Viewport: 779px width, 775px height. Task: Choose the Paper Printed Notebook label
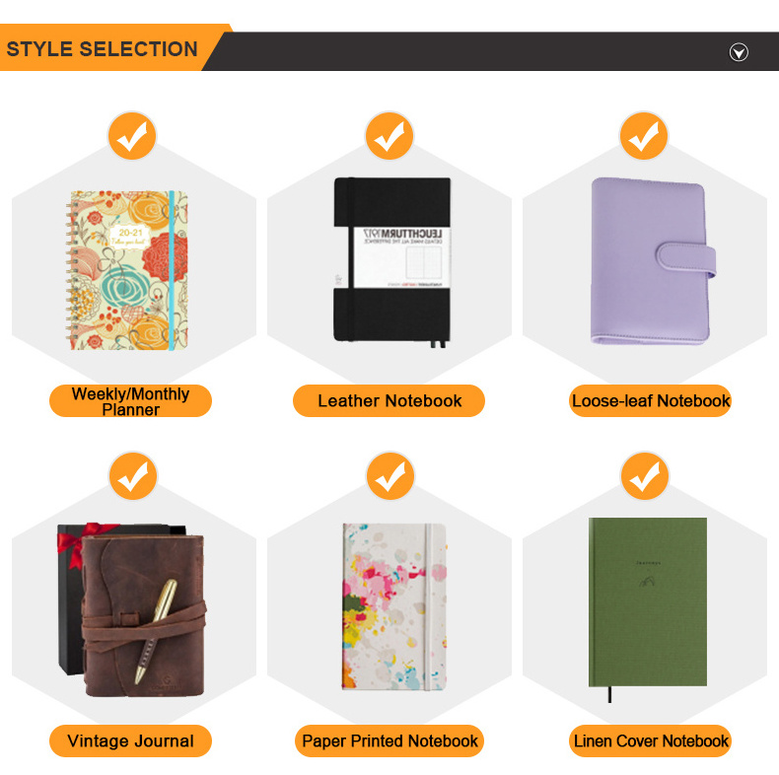389,740
